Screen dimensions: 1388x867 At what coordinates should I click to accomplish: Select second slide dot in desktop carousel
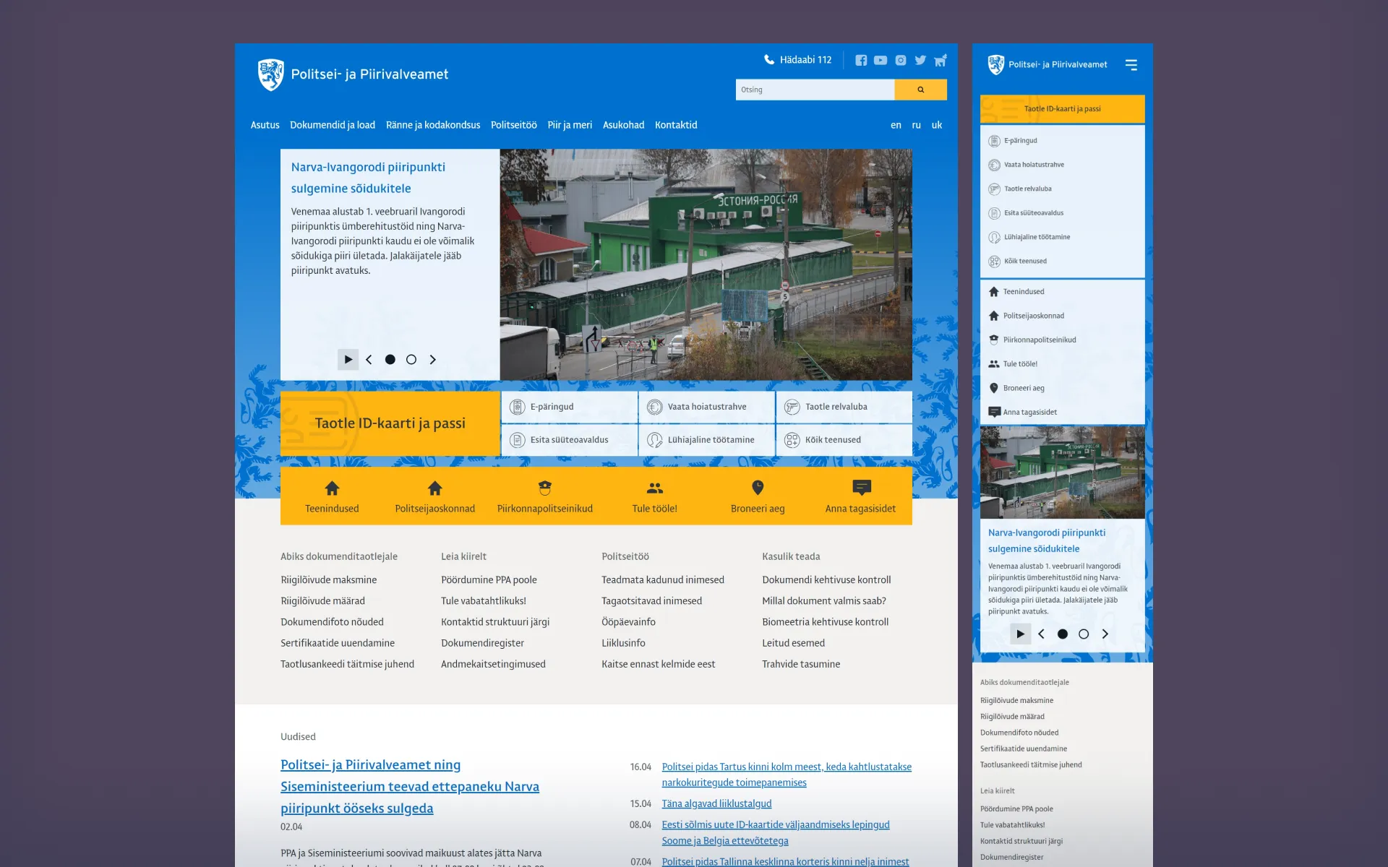coord(411,360)
